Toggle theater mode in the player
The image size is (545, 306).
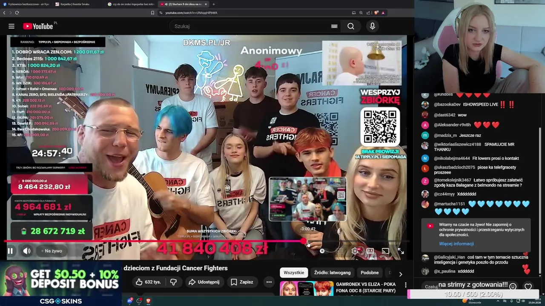pos(370,251)
